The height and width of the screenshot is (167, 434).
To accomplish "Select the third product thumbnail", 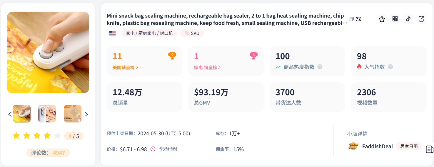I will point(73,114).
